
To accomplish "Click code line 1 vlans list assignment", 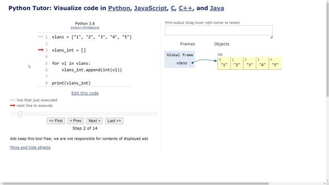I will tap(92, 37).
